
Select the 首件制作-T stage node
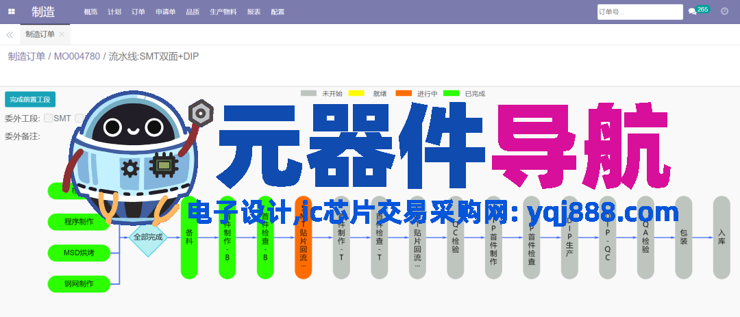pos(341,238)
